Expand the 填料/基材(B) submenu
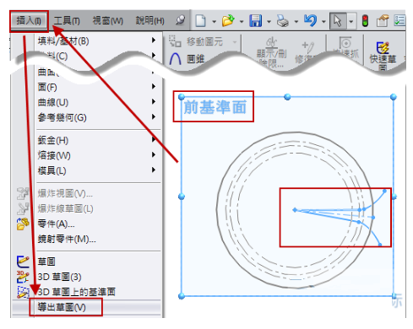 coord(154,40)
